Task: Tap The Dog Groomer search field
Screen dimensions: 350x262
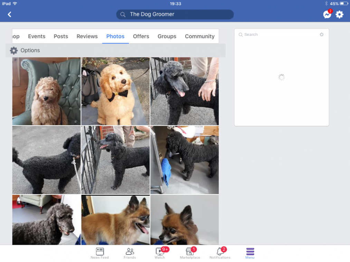Action: click(x=175, y=14)
